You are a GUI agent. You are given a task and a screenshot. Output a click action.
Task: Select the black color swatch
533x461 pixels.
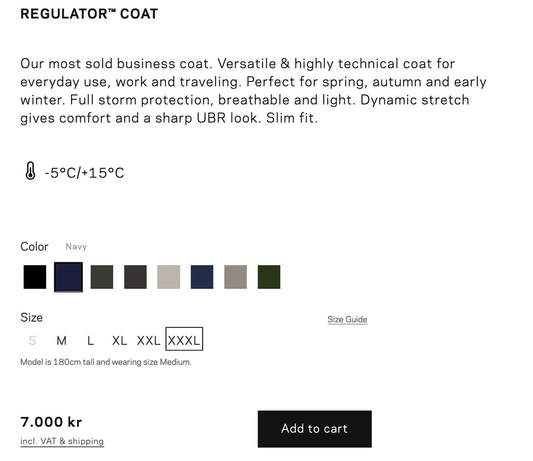point(34,277)
